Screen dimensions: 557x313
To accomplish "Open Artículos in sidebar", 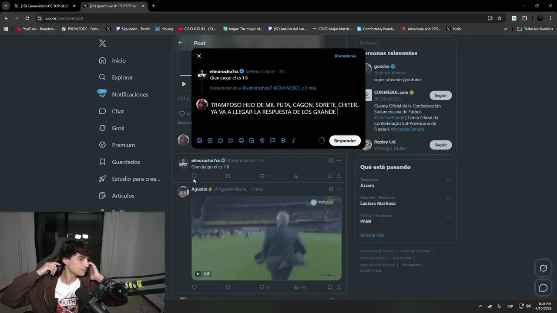I will click(x=117, y=196).
